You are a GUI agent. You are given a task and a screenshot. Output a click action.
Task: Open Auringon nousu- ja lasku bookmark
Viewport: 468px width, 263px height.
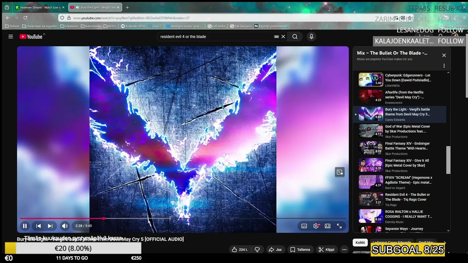184,26
